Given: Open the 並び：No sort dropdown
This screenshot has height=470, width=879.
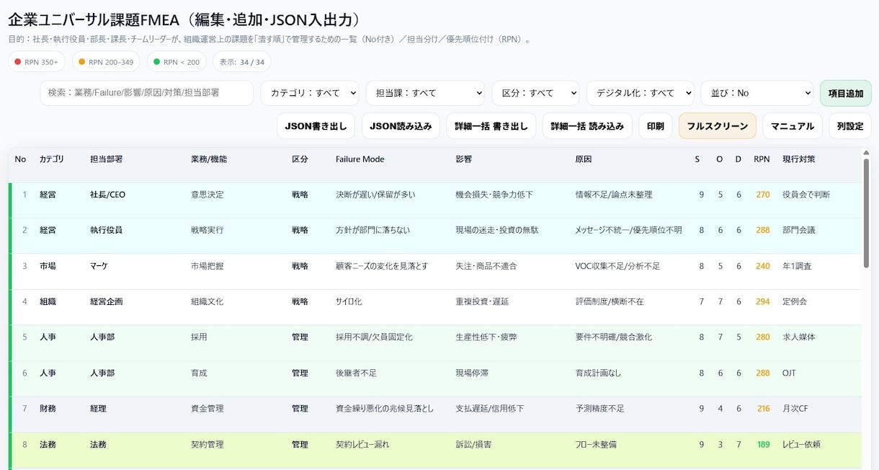Looking at the screenshot, I should (x=757, y=93).
